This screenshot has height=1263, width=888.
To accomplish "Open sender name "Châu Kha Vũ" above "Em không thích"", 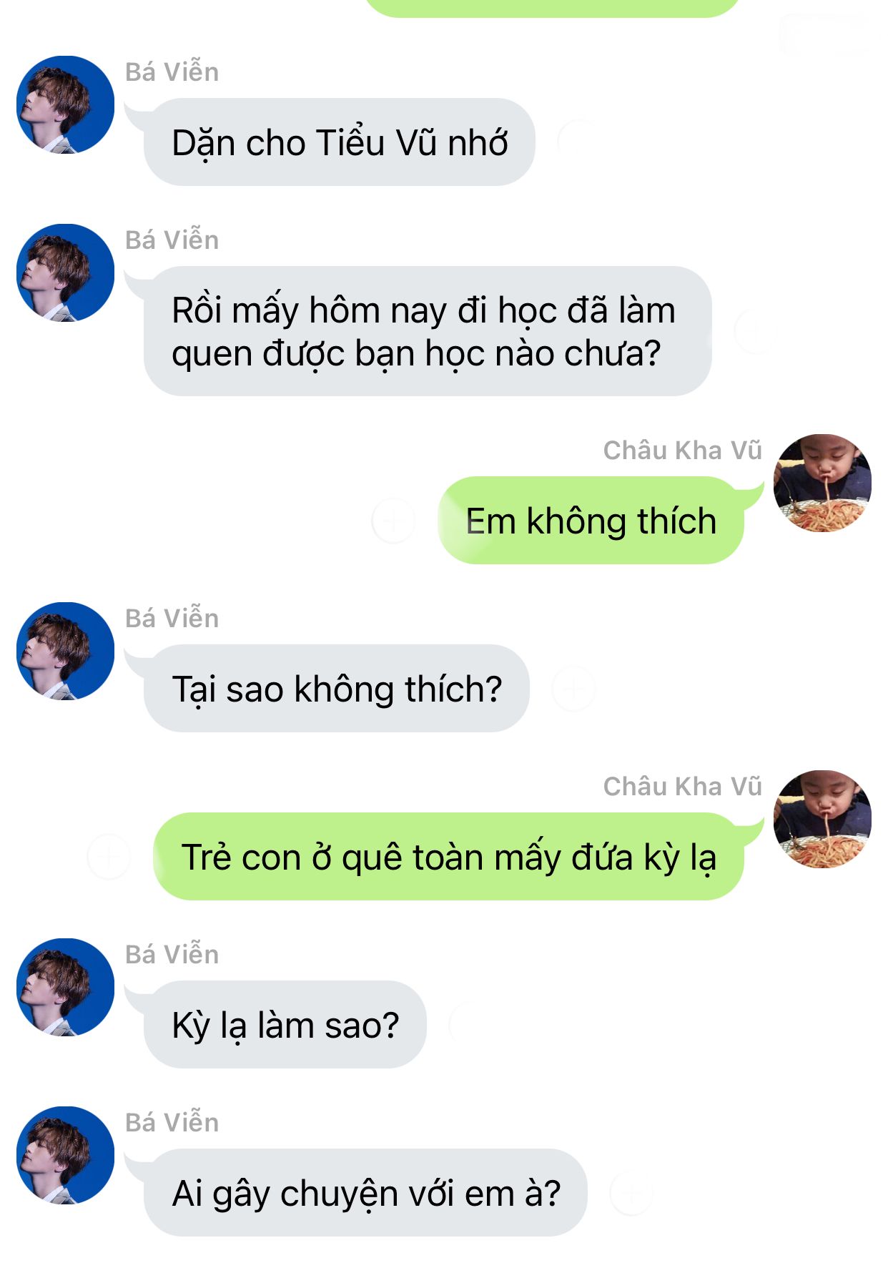I will coord(682,451).
